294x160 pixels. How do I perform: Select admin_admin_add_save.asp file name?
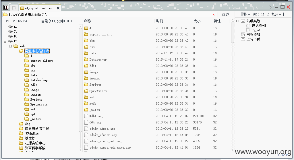point(110,147)
